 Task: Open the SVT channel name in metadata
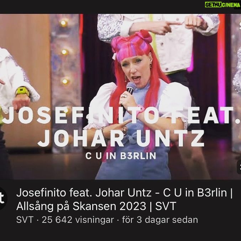tap(25, 220)
